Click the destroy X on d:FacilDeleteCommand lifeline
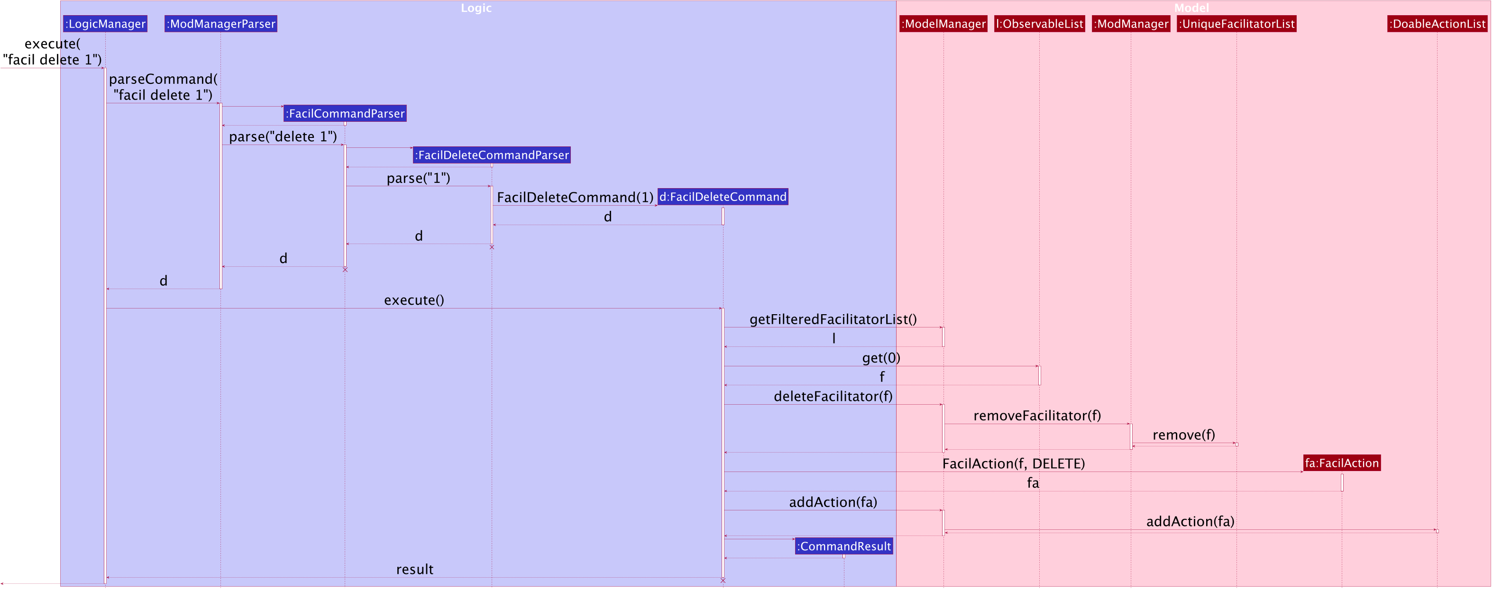The height and width of the screenshot is (590, 1493). coord(723,580)
